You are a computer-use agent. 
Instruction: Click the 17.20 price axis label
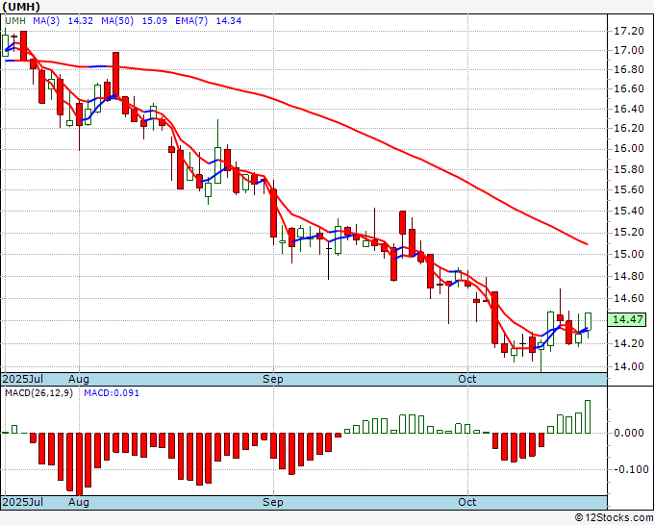629,31
